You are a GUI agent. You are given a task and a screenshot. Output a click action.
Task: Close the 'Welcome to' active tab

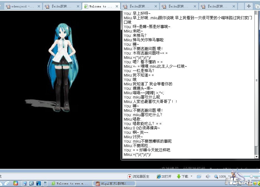(117, 6)
